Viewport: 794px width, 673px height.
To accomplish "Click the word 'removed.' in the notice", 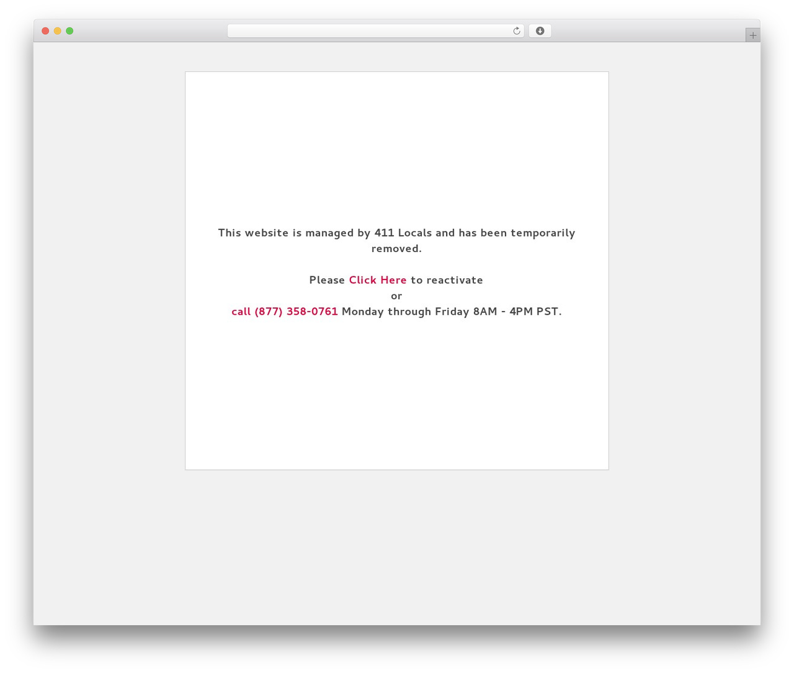I will point(396,248).
